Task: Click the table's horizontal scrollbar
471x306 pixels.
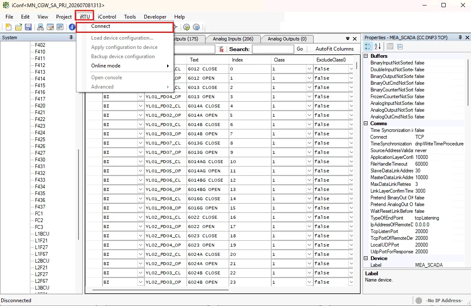Action: [160, 290]
